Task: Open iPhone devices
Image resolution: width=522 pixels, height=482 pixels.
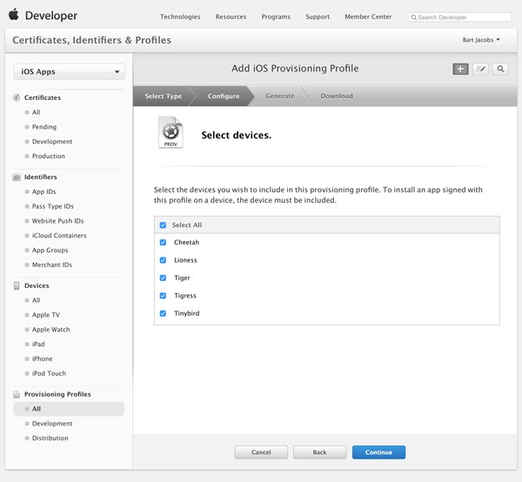Action: [x=43, y=358]
